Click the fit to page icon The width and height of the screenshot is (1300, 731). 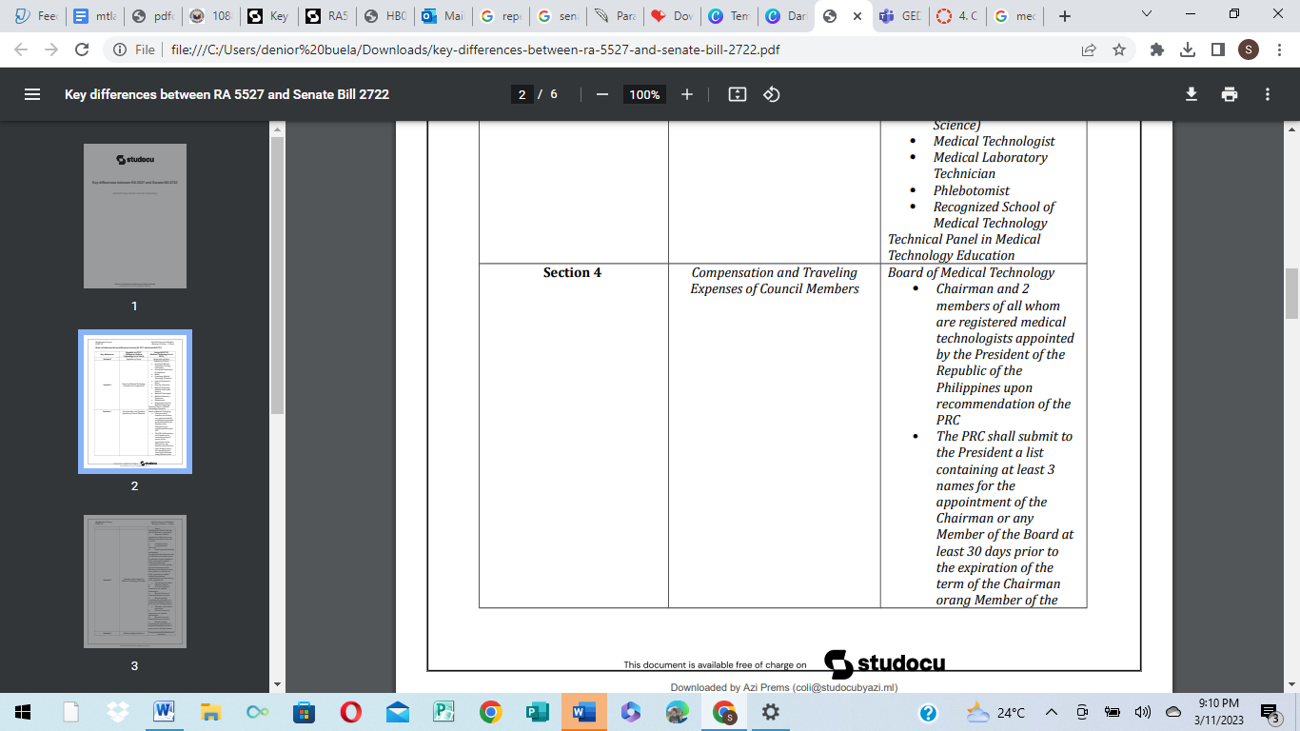[x=737, y=94]
